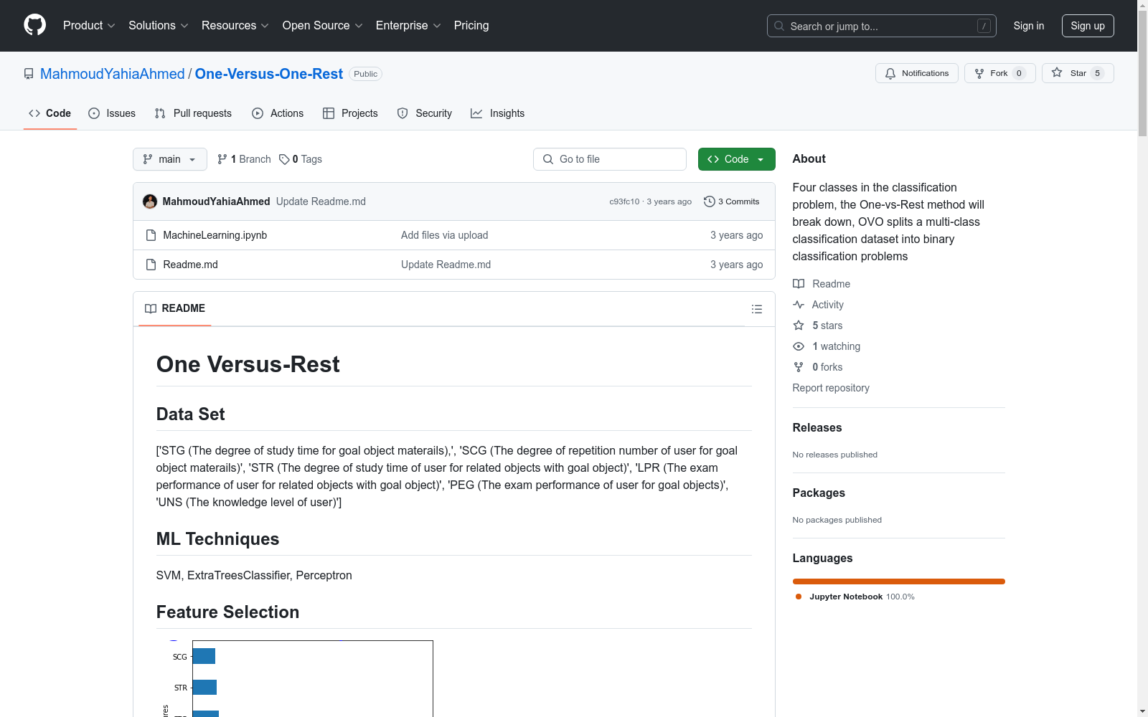
Task: Click the Sign up button
Action: coord(1088,26)
